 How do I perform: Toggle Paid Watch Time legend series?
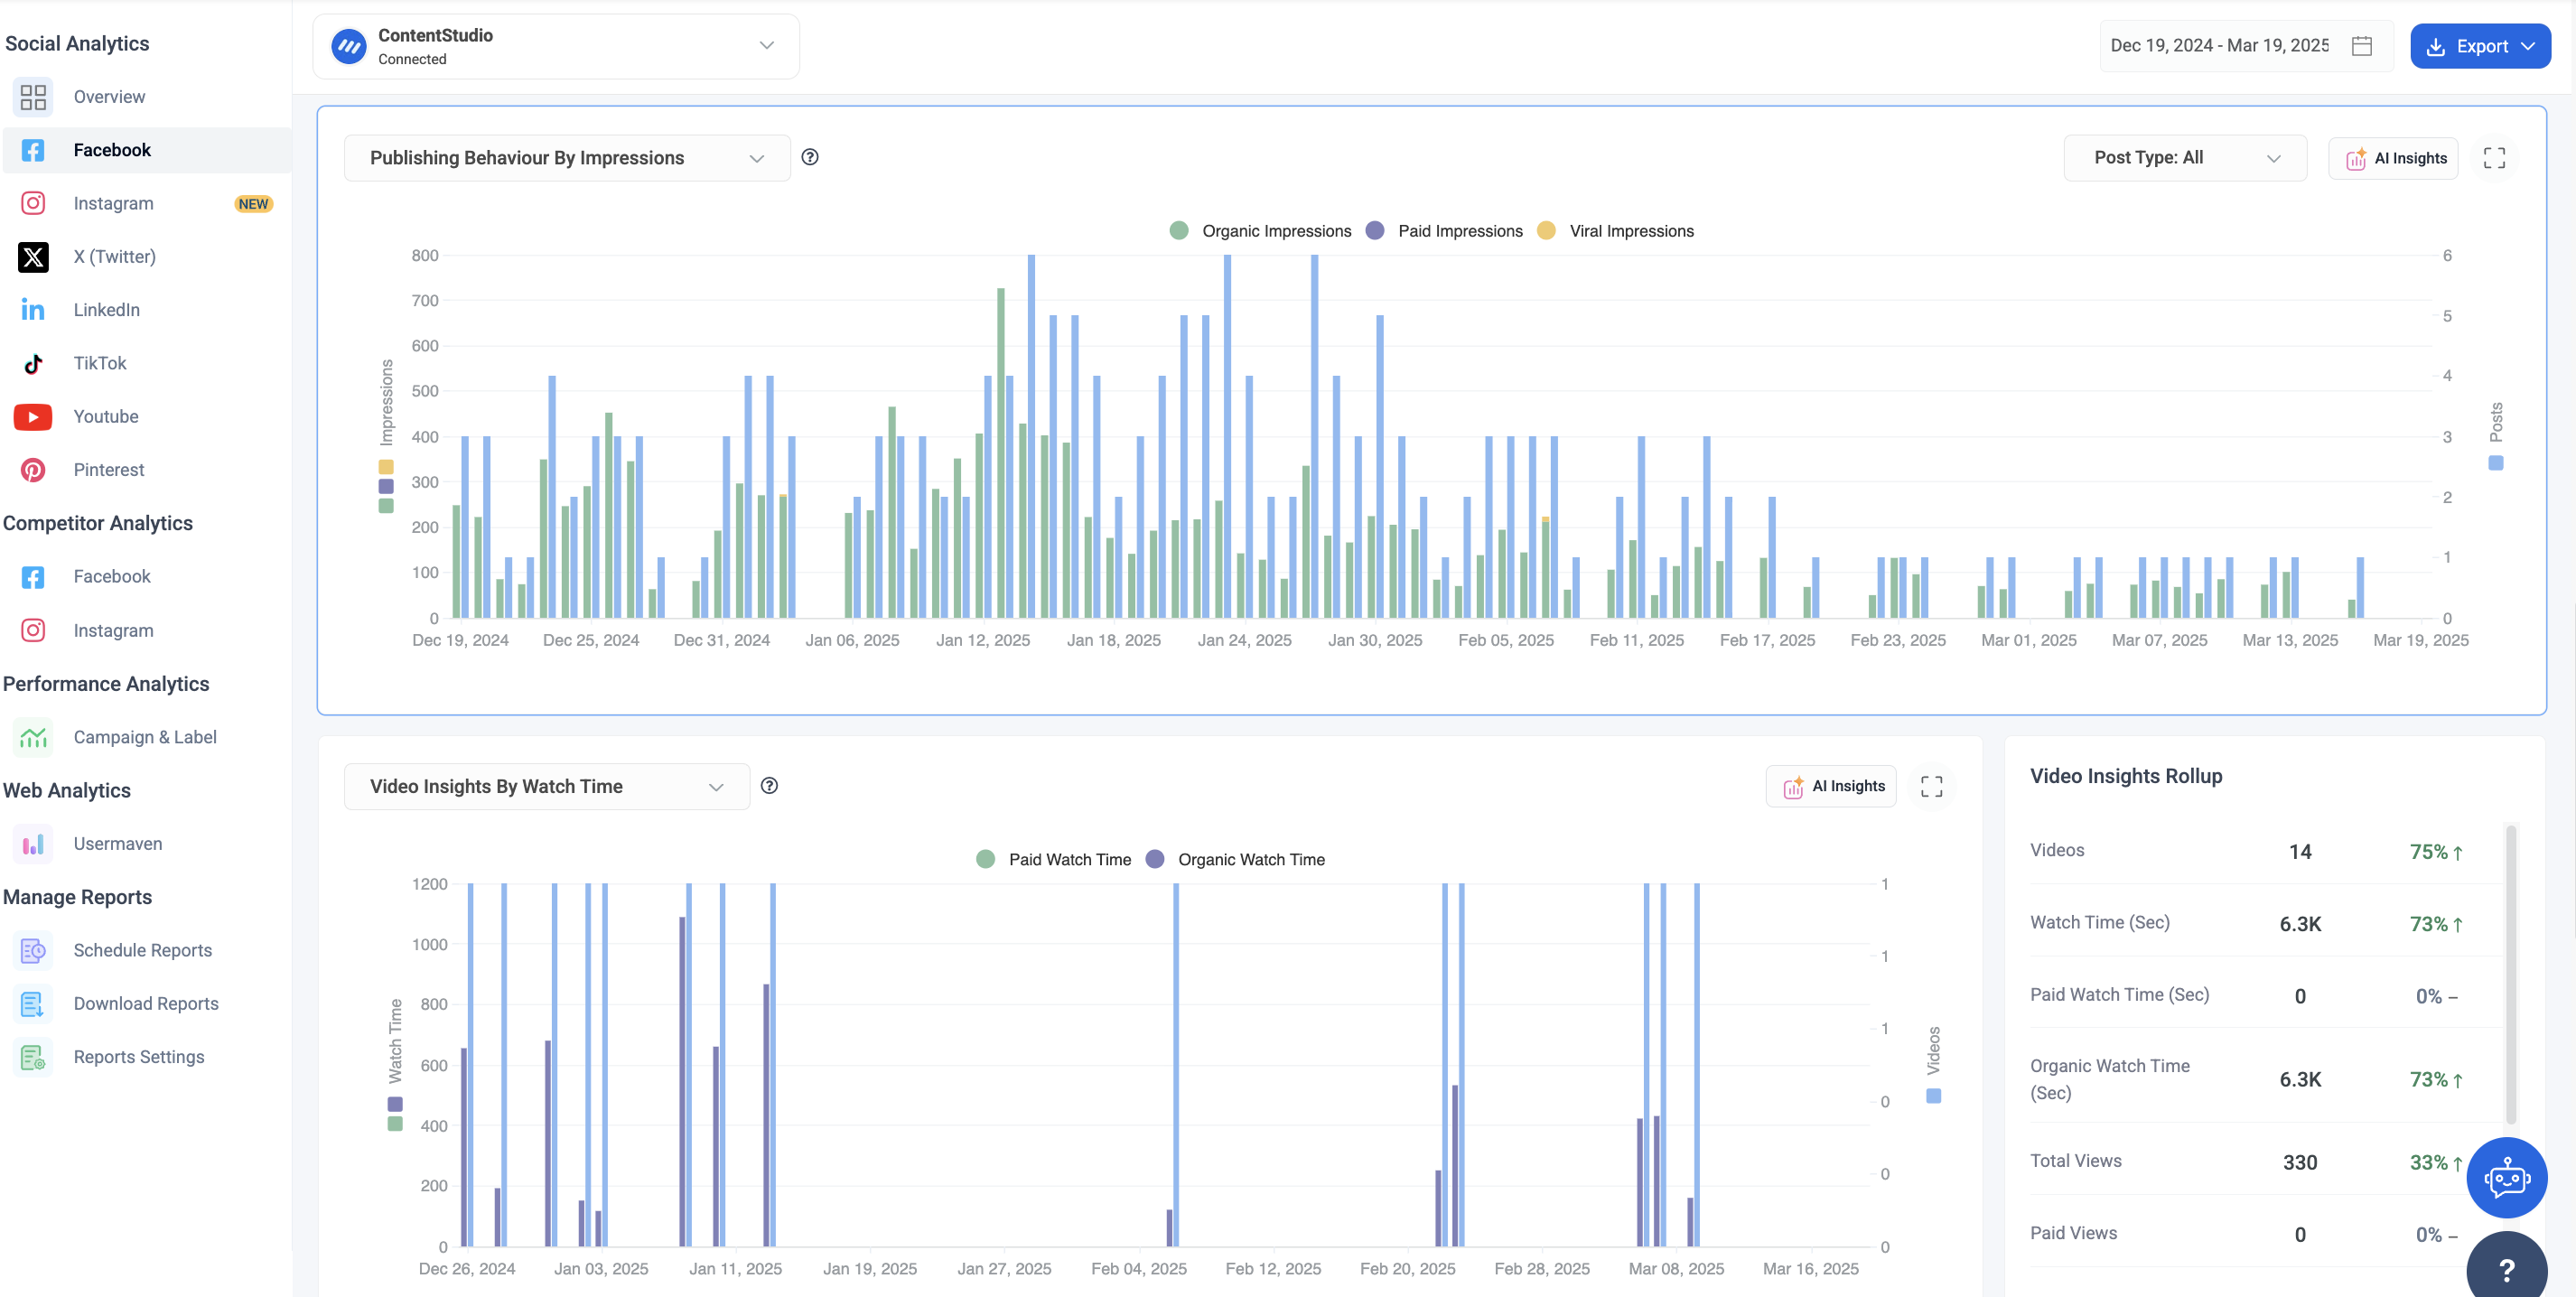(1054, 860)
